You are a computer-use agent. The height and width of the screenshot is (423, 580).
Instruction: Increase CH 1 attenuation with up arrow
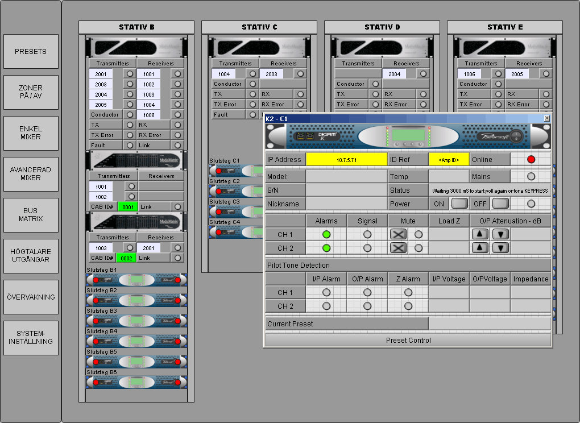(480, 234)
